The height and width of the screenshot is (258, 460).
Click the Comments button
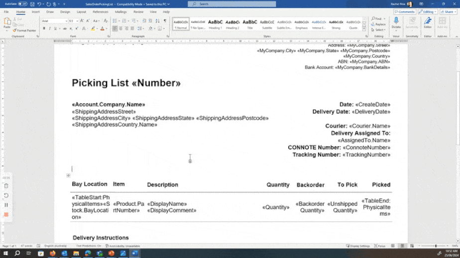(x=404, y=11)
